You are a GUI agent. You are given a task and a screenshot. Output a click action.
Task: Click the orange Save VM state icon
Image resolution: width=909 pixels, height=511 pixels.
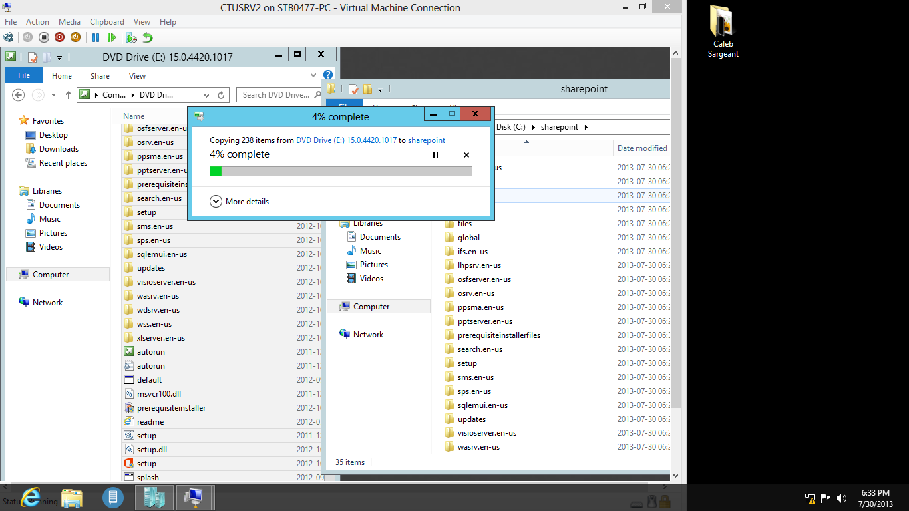coord(76,38)
